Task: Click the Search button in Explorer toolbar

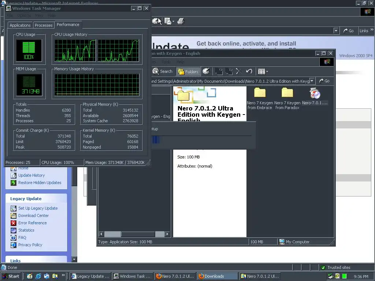Action: (162, 71)
